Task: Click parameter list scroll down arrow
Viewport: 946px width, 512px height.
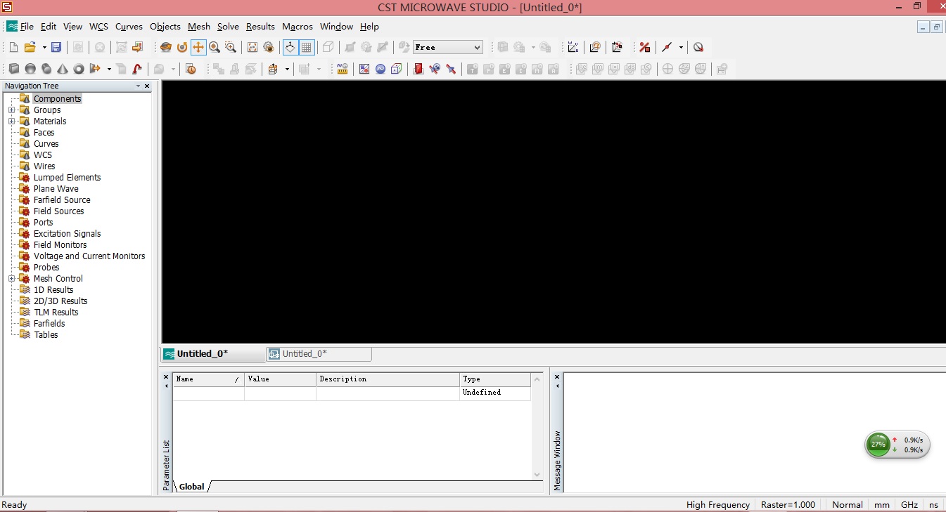Action: [x=537, y=475]
